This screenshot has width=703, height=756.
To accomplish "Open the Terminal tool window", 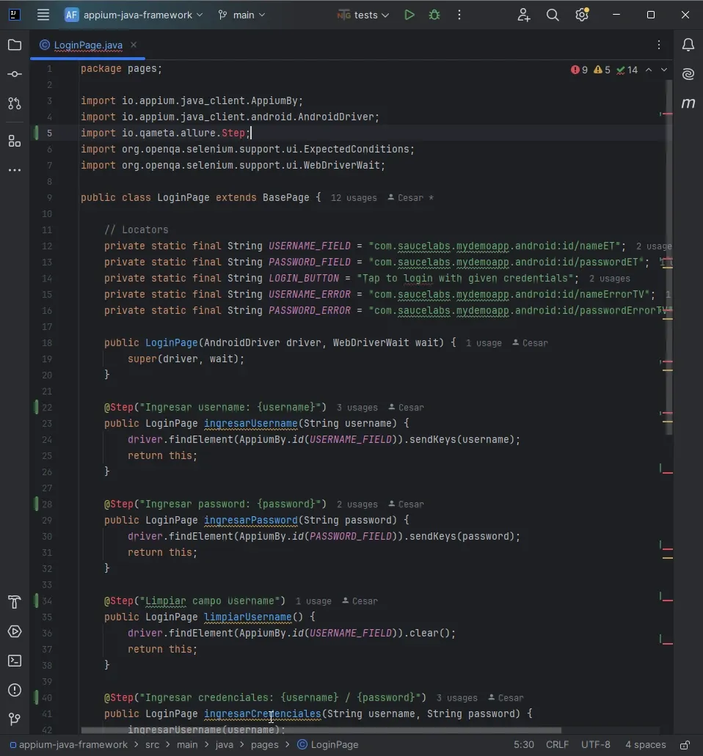I will 15,661.
